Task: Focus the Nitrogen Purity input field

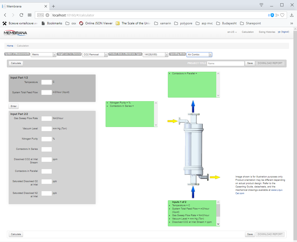Action: coord(47,139)
